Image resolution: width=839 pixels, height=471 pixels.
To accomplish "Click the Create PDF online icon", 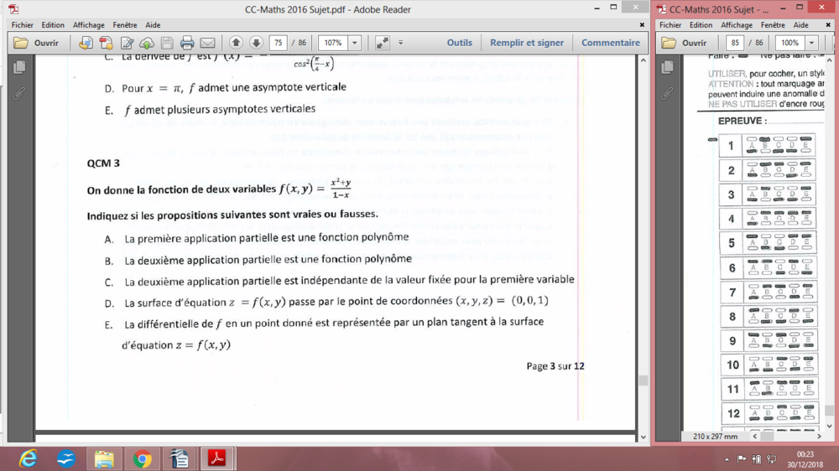I will (x=86, y=43).
